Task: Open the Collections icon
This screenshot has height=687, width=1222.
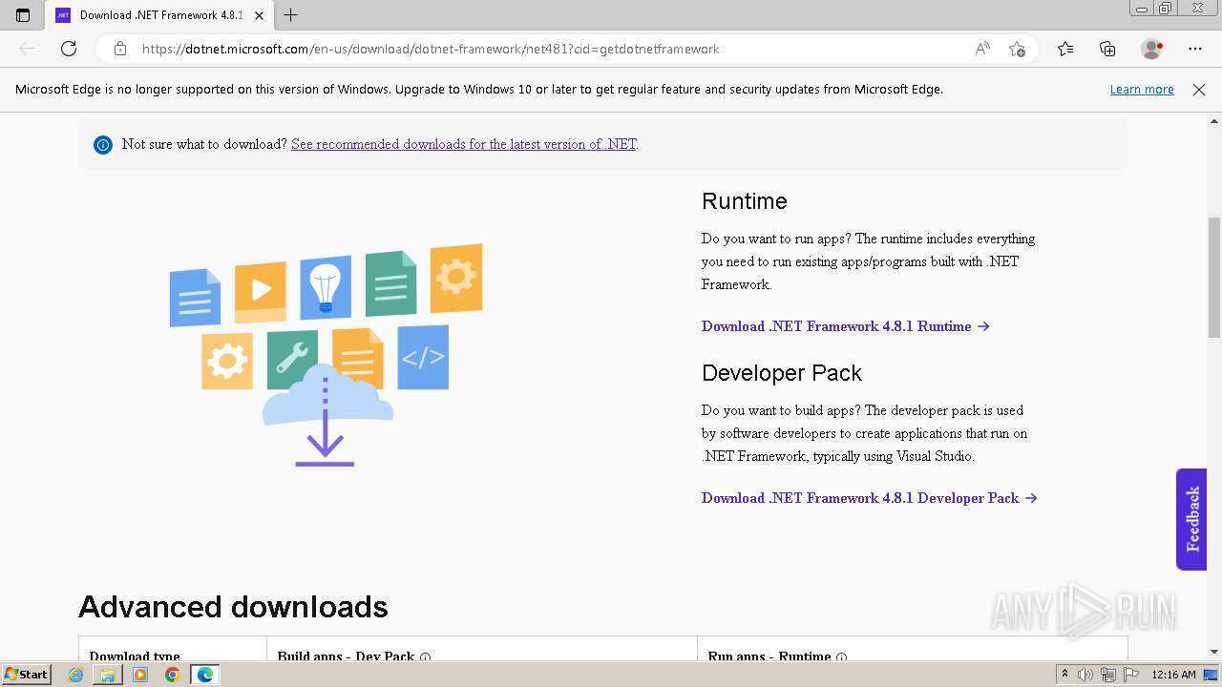Action: [1107, 49]
